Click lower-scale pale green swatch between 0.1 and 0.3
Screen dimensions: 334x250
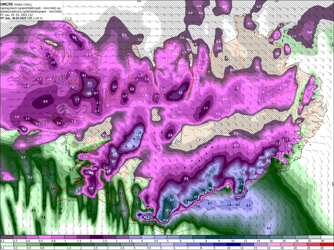[7, 244]
